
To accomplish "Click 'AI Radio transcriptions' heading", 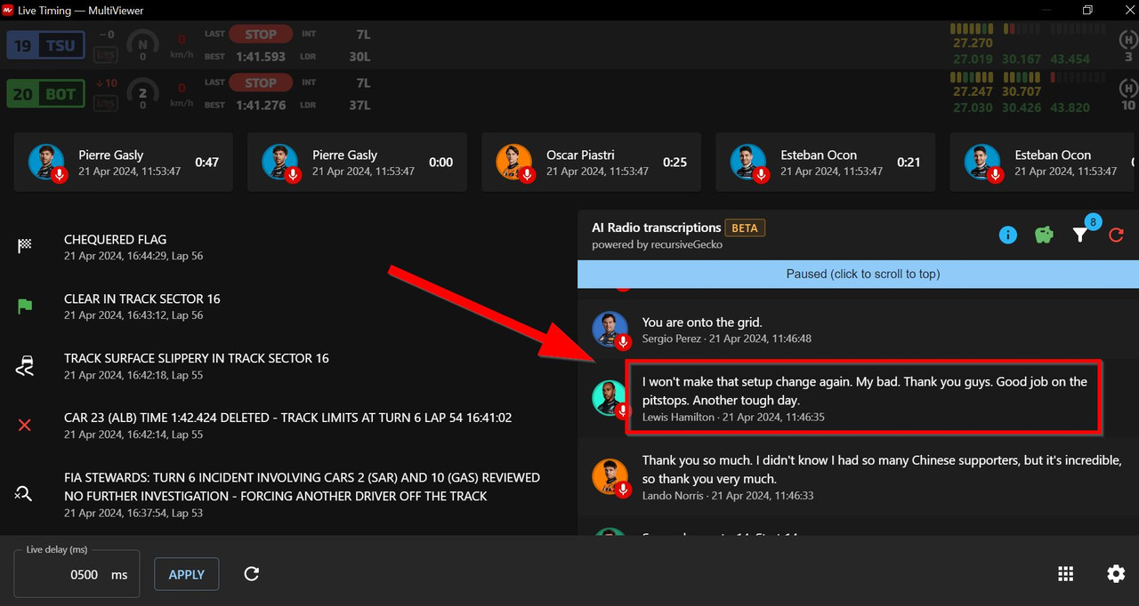I will tap(657, 227).
